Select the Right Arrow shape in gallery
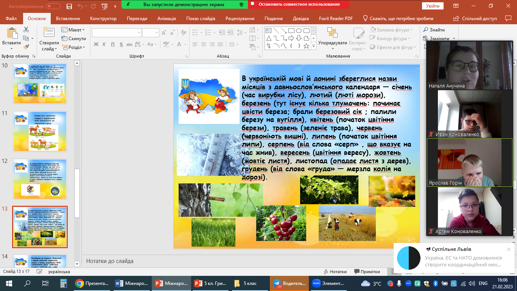Image resolution: width=517 pixels, height=291 pixels. 291,38
